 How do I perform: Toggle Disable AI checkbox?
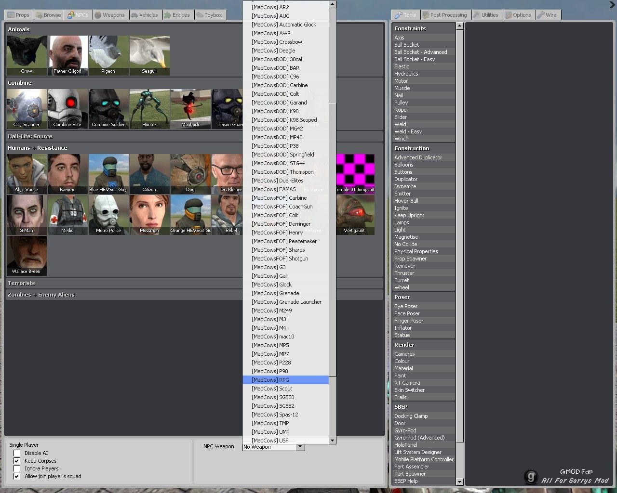[17, 453]
